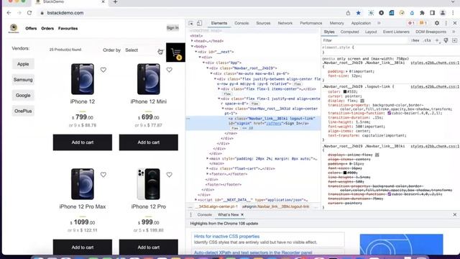Viewport: 460px width, 259px height.
Task: Collapse the div id __next node
Action: tap(196, 52)
